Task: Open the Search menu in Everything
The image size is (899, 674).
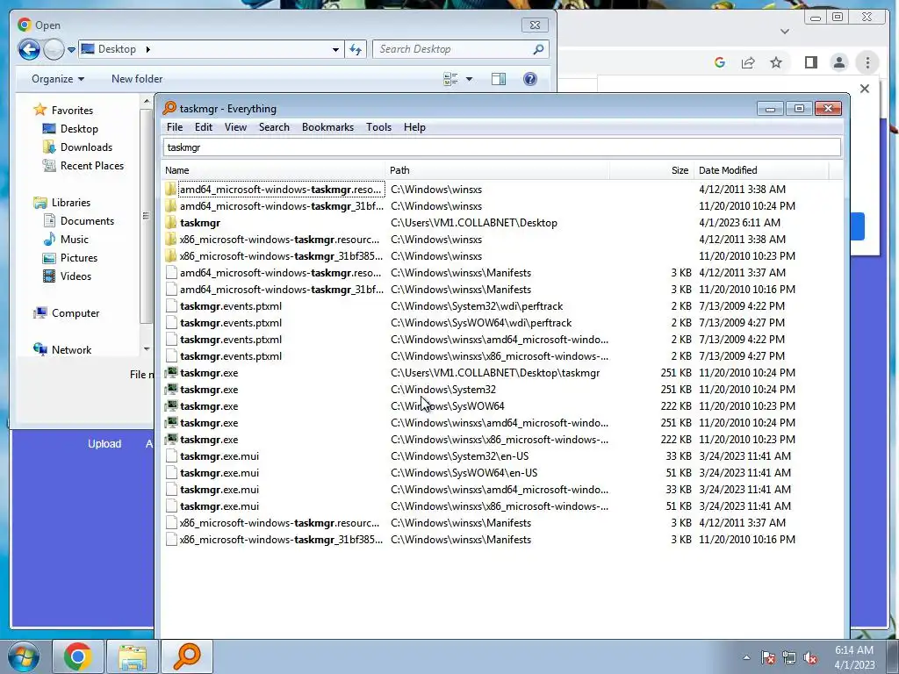Action: click(274, 127)
